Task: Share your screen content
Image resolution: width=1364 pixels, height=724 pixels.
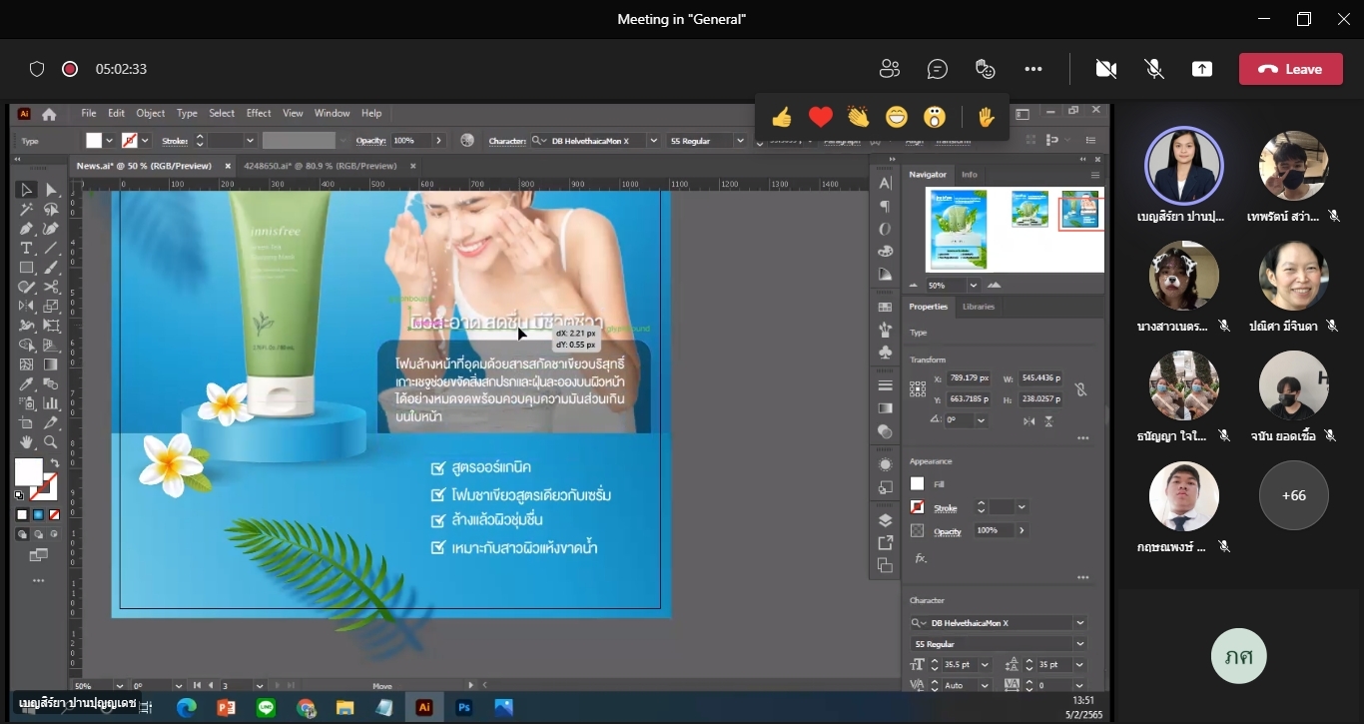Action: point(1202,69)
